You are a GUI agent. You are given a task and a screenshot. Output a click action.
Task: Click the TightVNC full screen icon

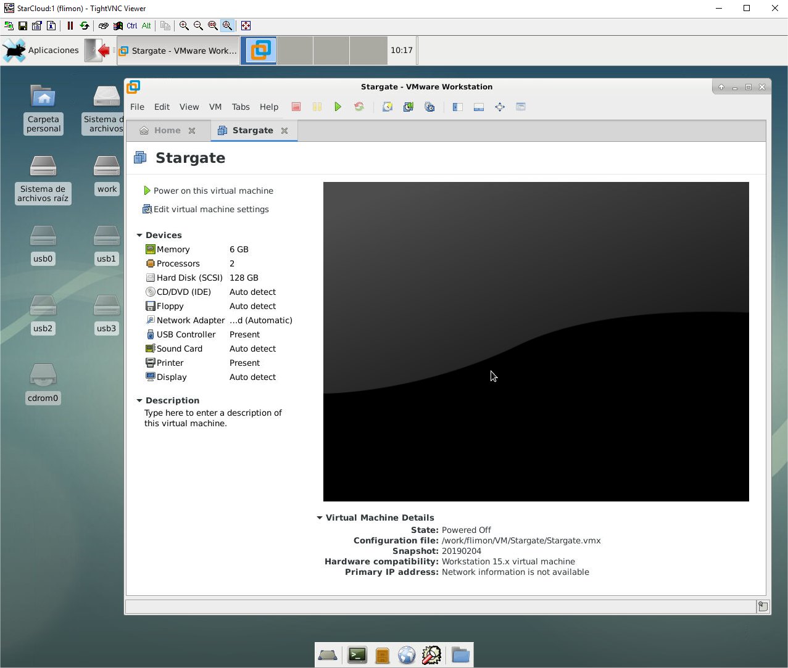point(246,25)
